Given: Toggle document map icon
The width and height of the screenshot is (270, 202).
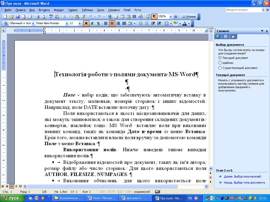Looking at the screenshot, I should [x=148, y=17].
